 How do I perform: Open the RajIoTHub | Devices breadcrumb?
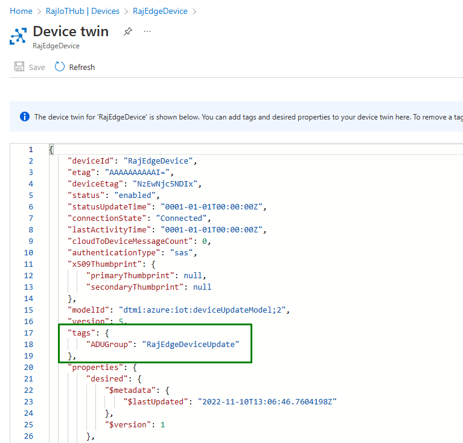click(82, 11)
